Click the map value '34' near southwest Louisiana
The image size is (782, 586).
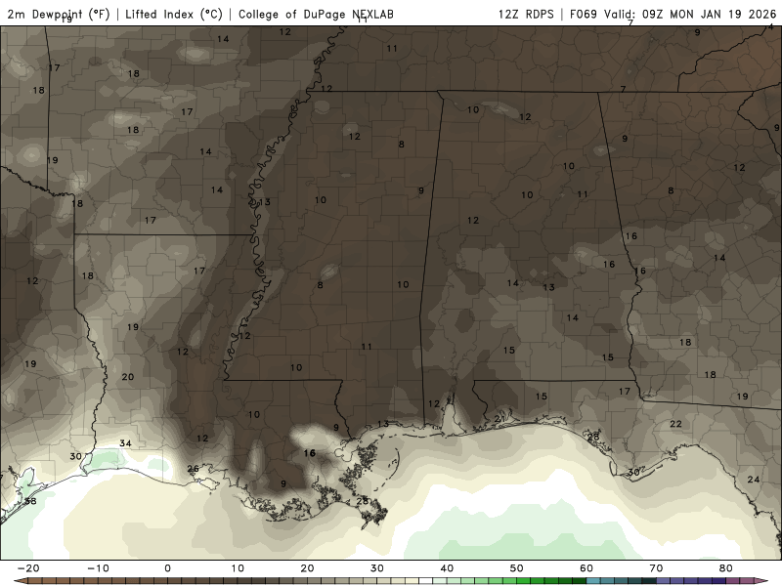[x=125, y=443]
